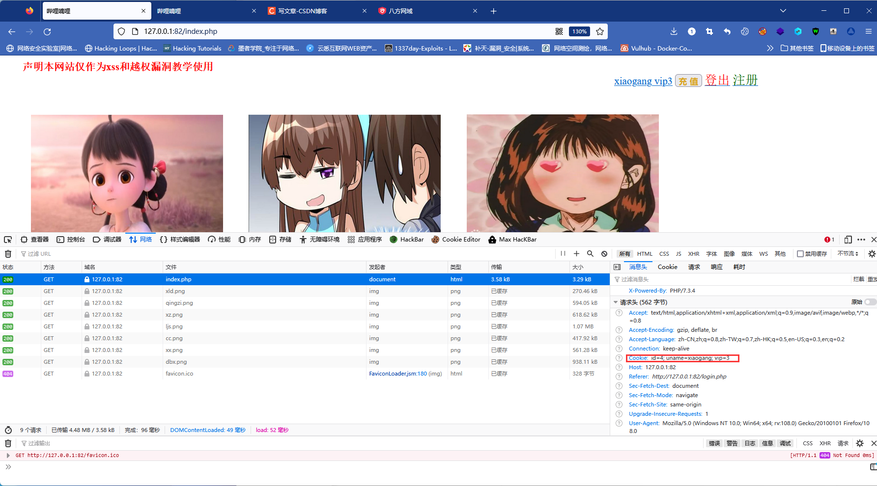This screenshot has height=486, width=877.
Task: Click crop screenshot icon in toolbar
Action: [709, 31]
